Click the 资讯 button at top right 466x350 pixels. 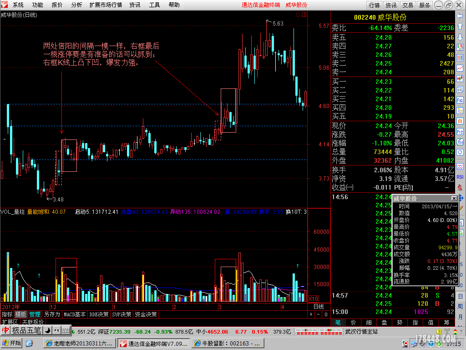[x=391, y=5]
